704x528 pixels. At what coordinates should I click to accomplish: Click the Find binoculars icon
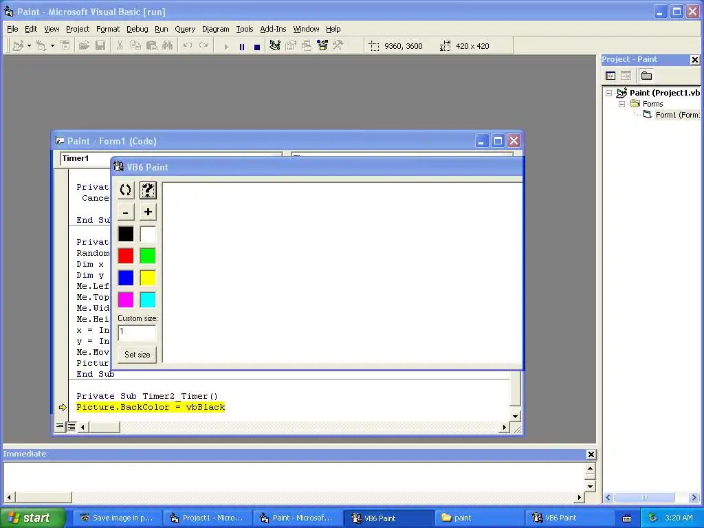pyautogui.click(x=168, y=46)
